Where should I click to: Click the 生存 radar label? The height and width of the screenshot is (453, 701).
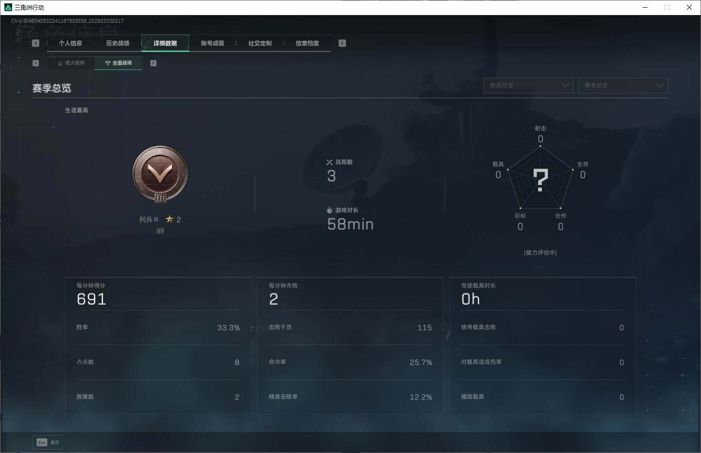[583, 164]
